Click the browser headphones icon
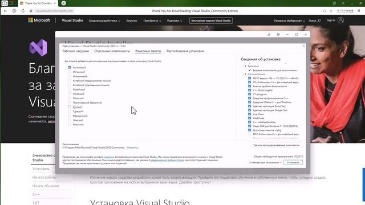 coord(325,11)
